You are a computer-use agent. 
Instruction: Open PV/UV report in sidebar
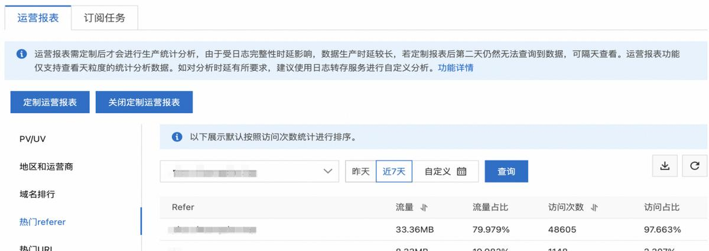[x=32, y=139]
